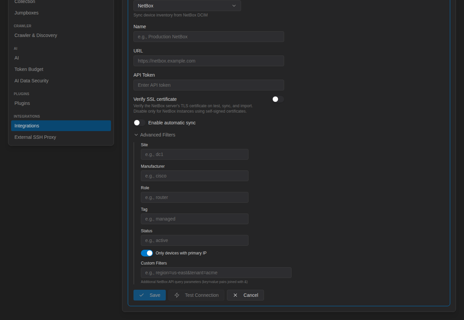Focus the Site filter field
The height and width of the screenshot is (320, 464).
[x=195, y=154]
